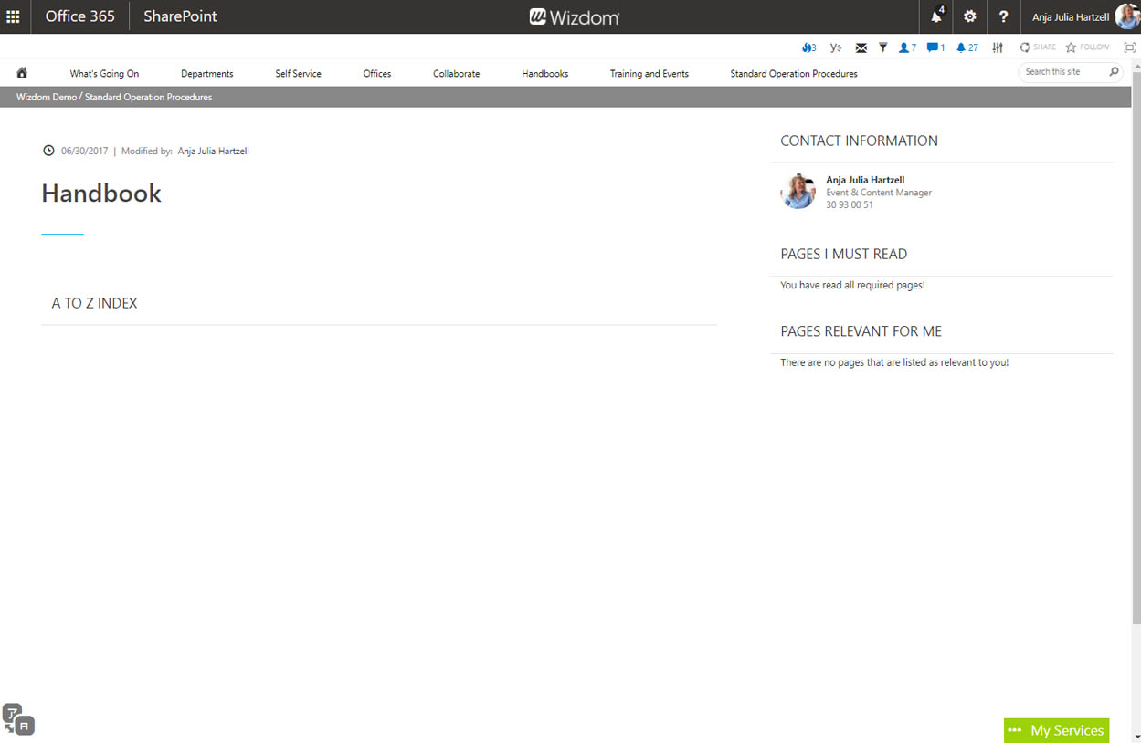Select Training and Events menu item
Screen dimensions: 1141x743
649,74
